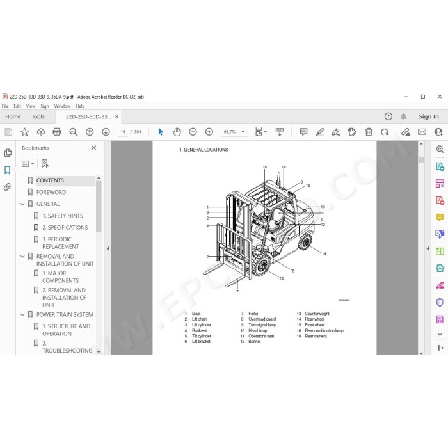Open the notifications bell
Viewport: 448px width, 448px height.
point(403,116)
